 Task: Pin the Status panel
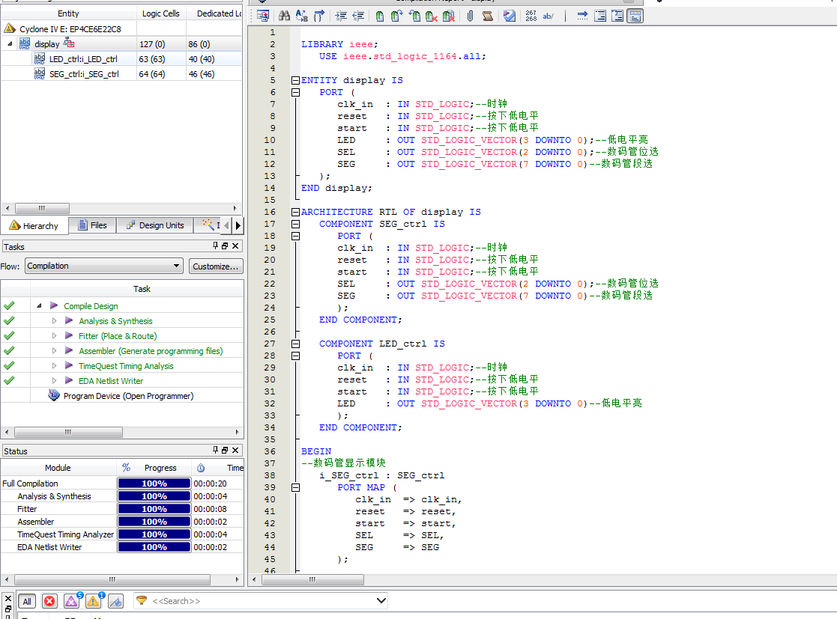215,450
